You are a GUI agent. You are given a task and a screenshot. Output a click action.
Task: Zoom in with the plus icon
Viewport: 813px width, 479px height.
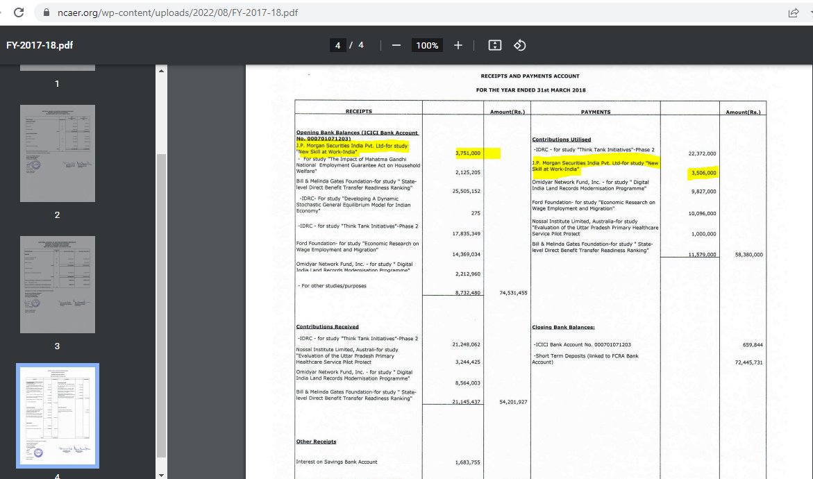pyautogui.click(x=458, y=46)
